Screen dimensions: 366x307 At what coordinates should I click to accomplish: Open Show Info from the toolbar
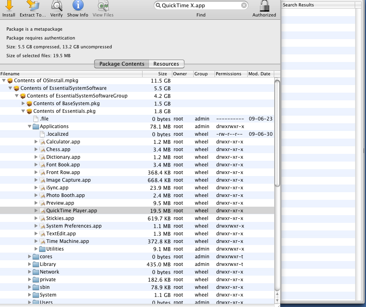(x=78, y=6)
